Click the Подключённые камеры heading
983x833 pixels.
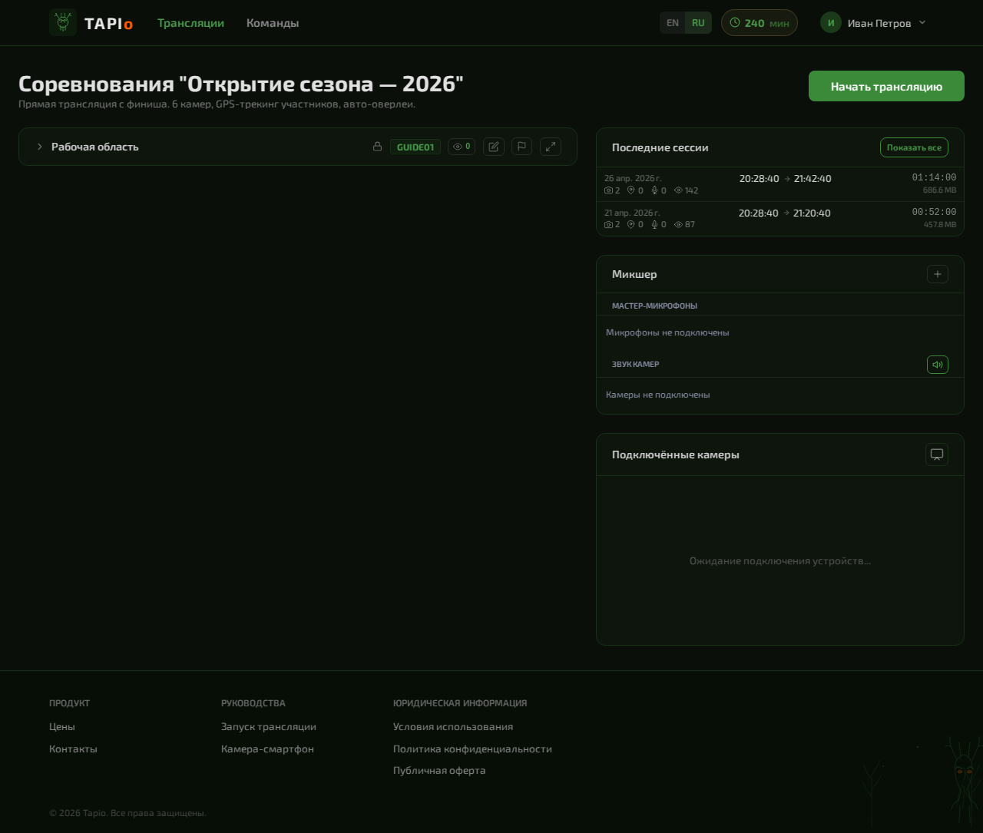676,455
